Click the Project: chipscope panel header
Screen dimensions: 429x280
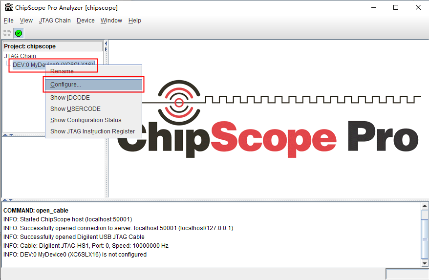pyautogui.click(x=30, y=46)
